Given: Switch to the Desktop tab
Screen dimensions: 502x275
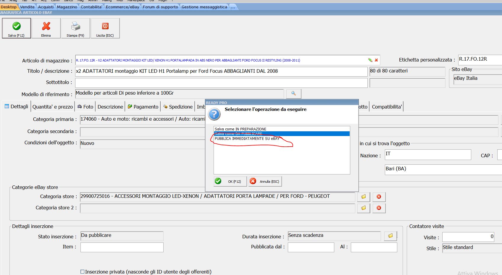Looking at the screenshot, I should pos(9,7).
